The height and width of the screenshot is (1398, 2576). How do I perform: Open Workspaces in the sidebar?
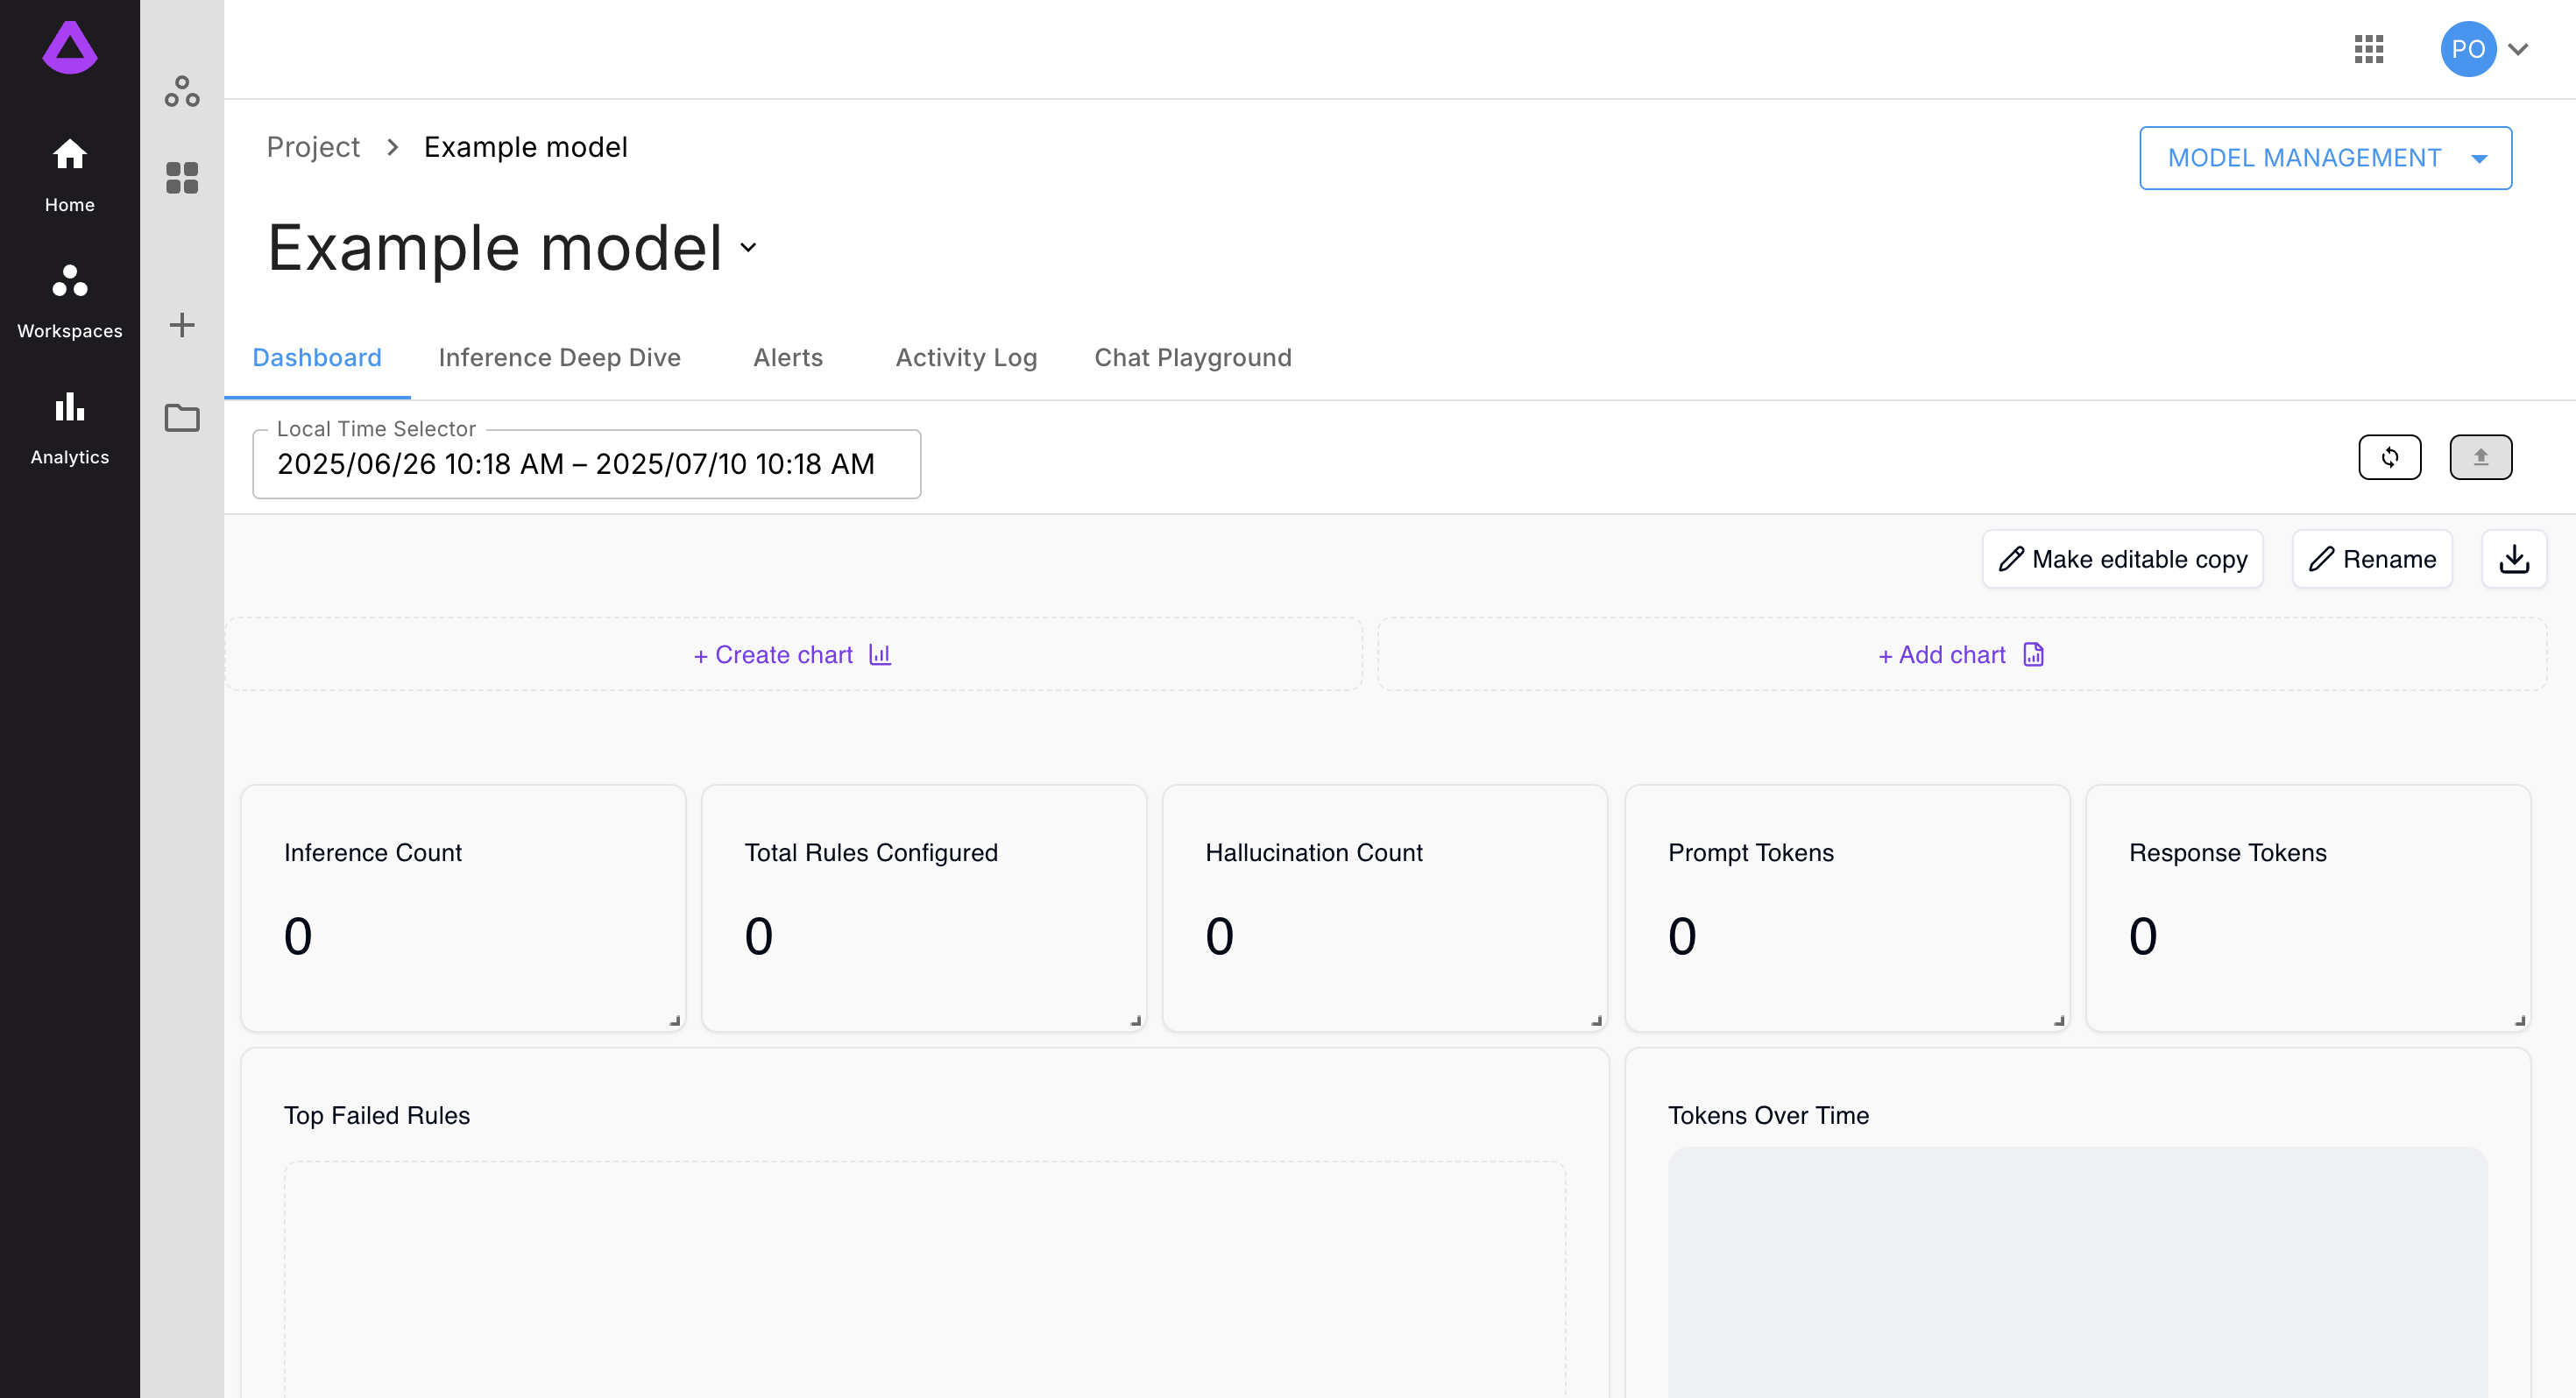click(70, 302)
